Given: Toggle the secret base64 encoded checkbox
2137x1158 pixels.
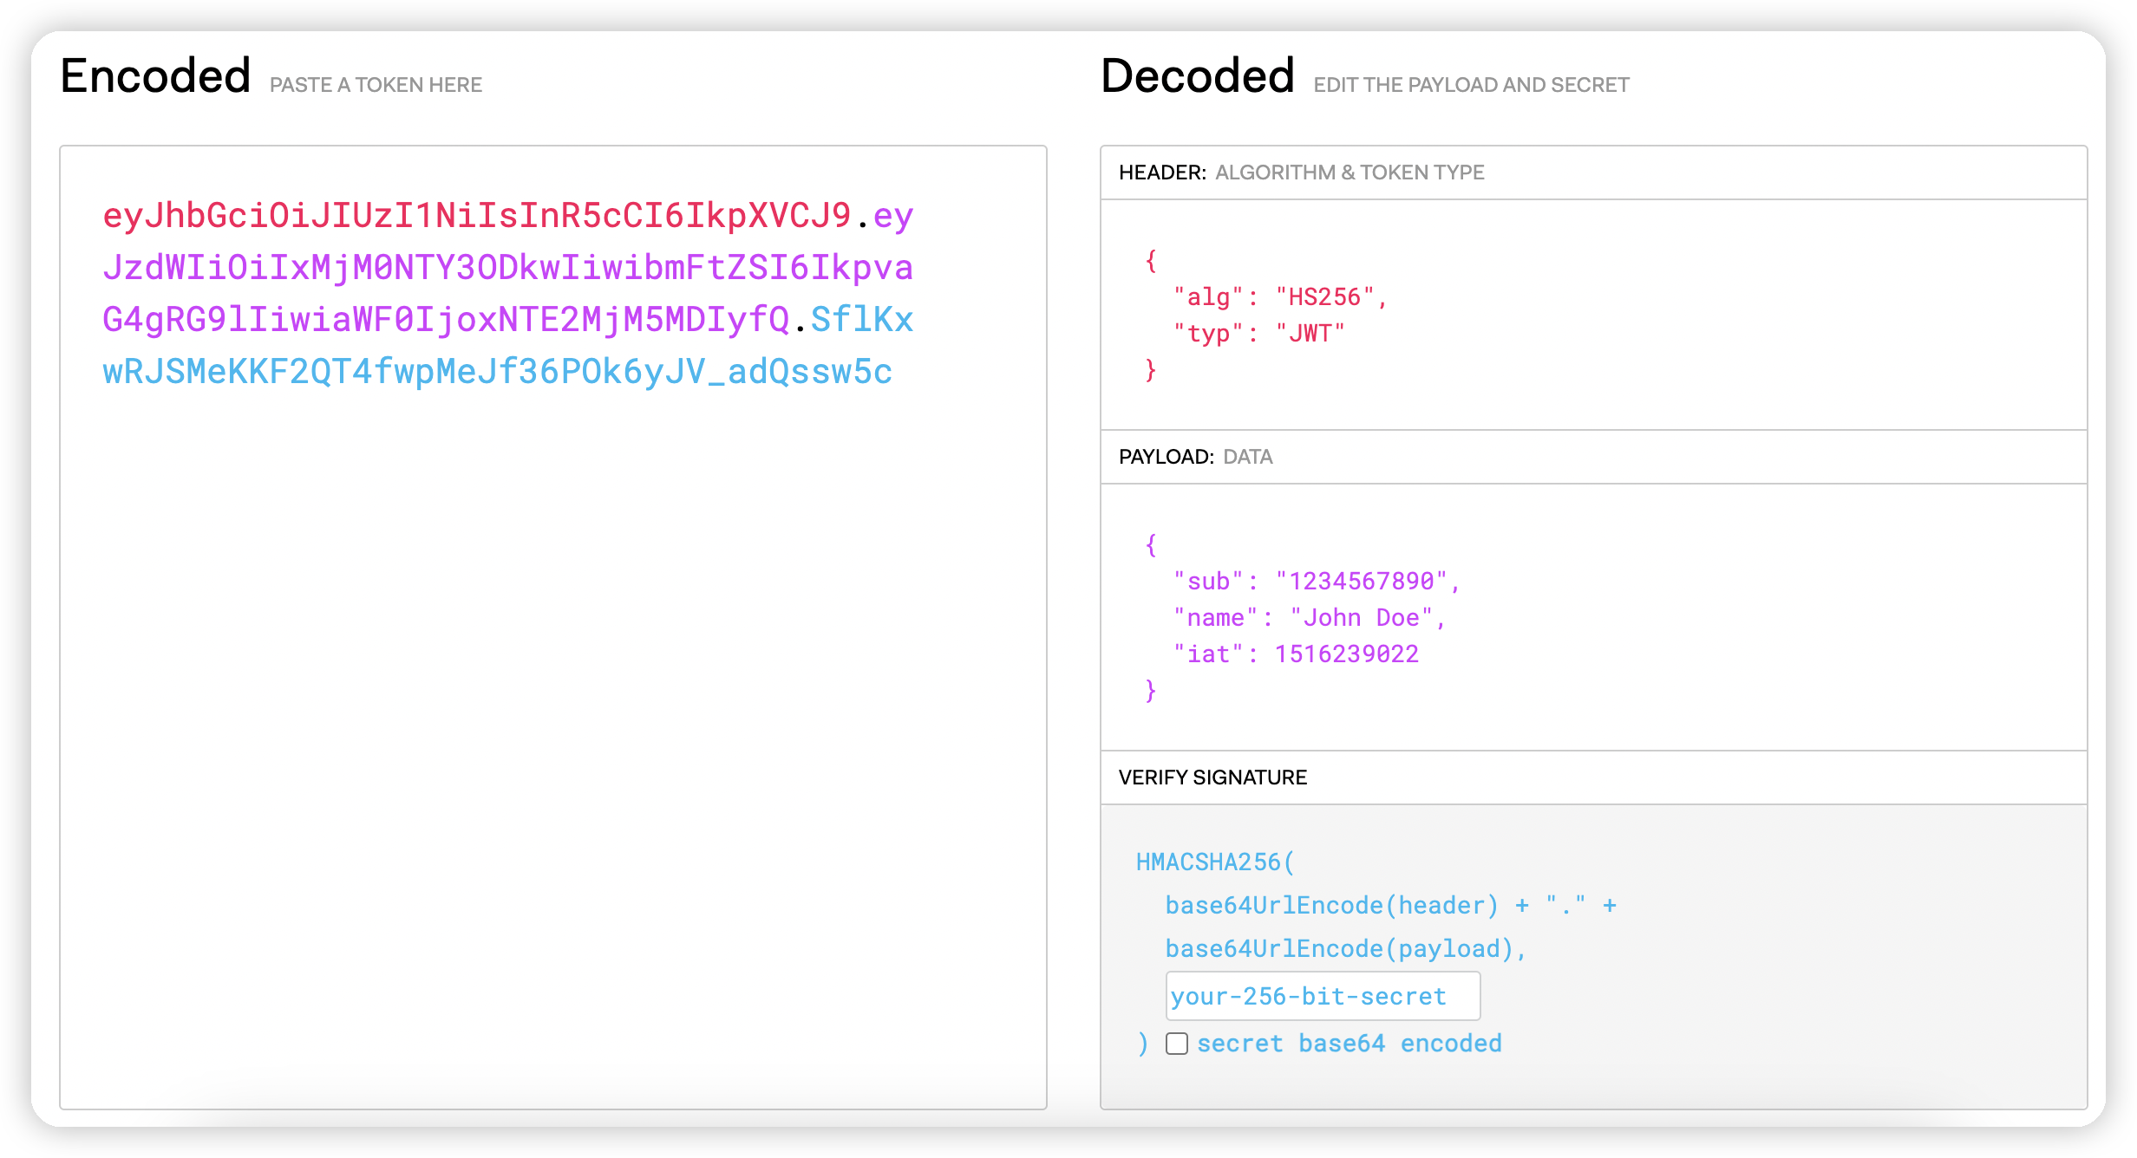Looking at the screenshot, I should (1177, 1044).
